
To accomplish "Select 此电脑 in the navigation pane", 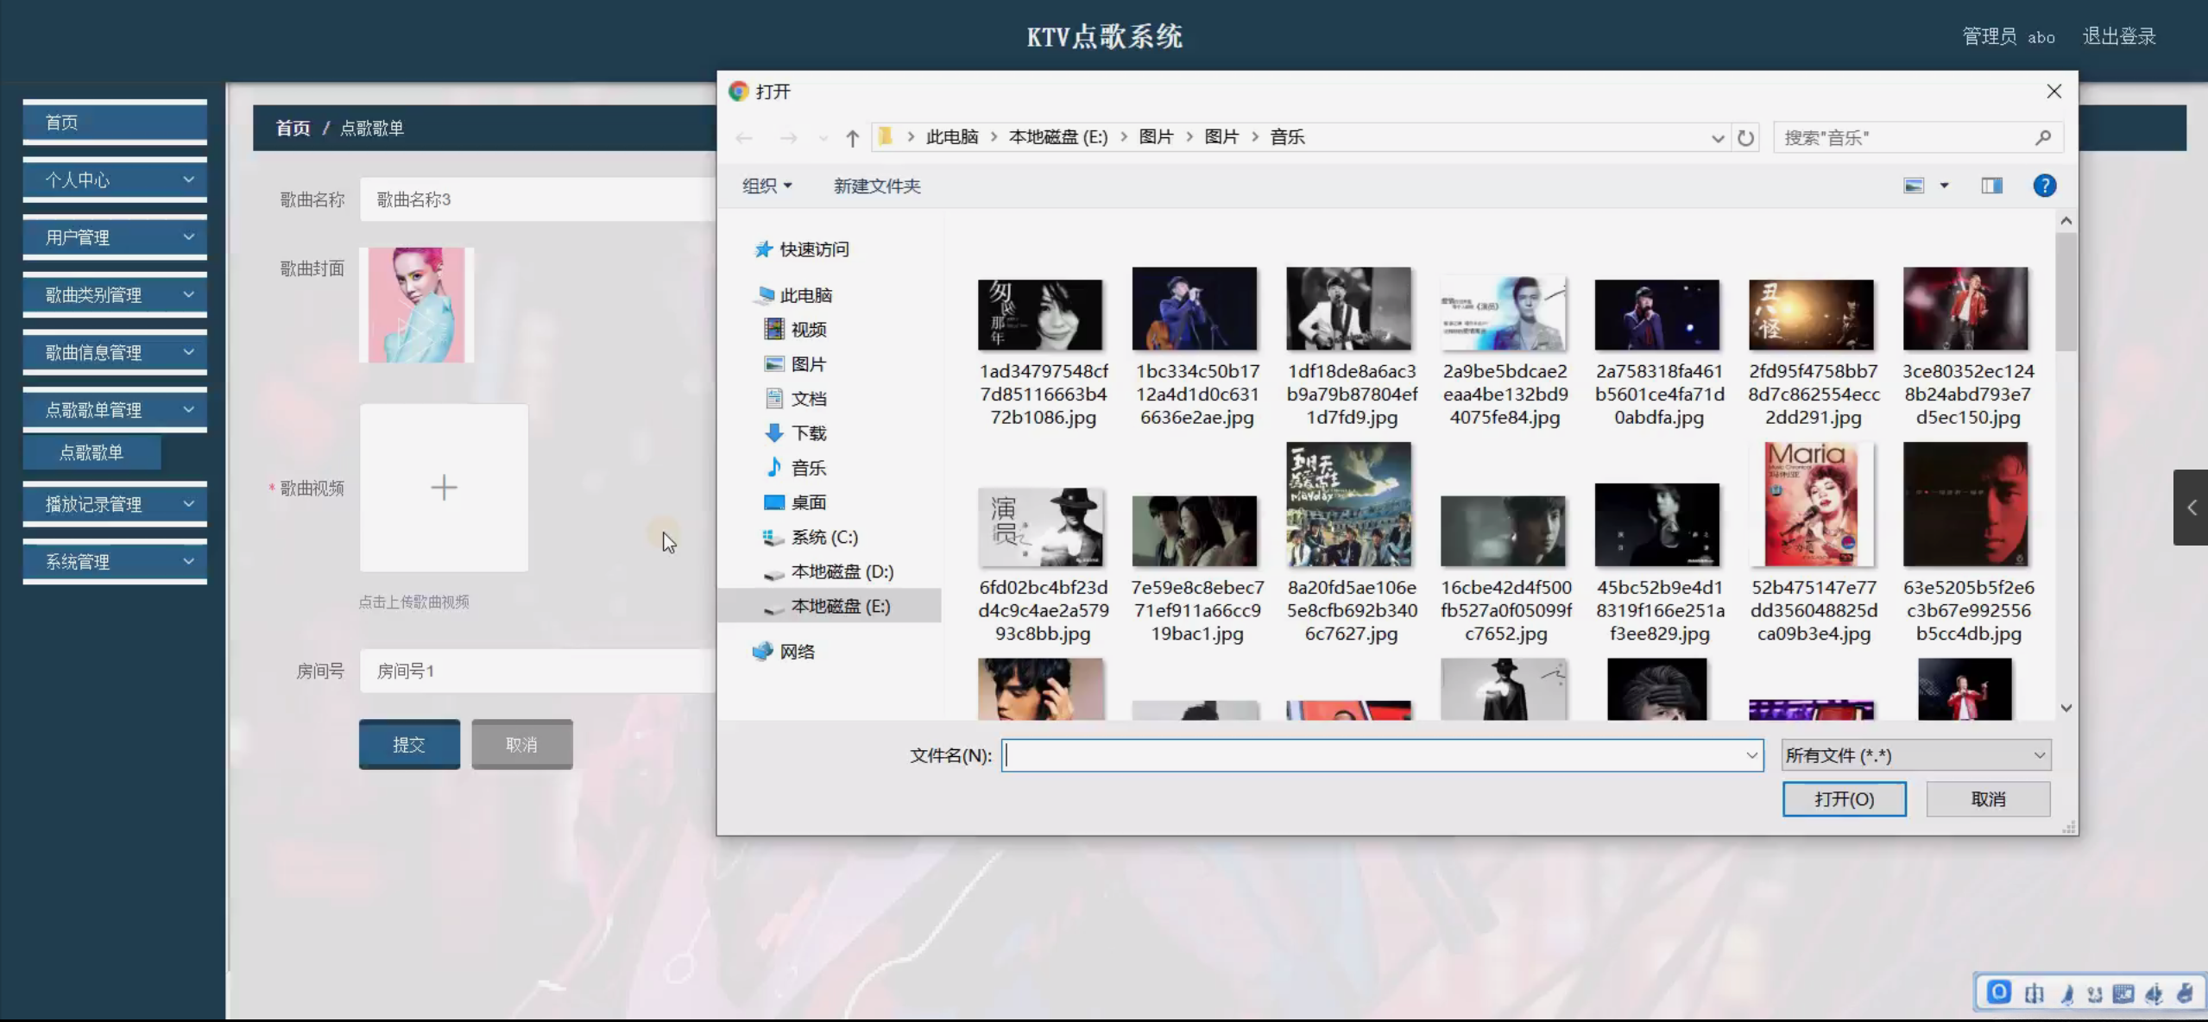I will click(x=804, y=294).
